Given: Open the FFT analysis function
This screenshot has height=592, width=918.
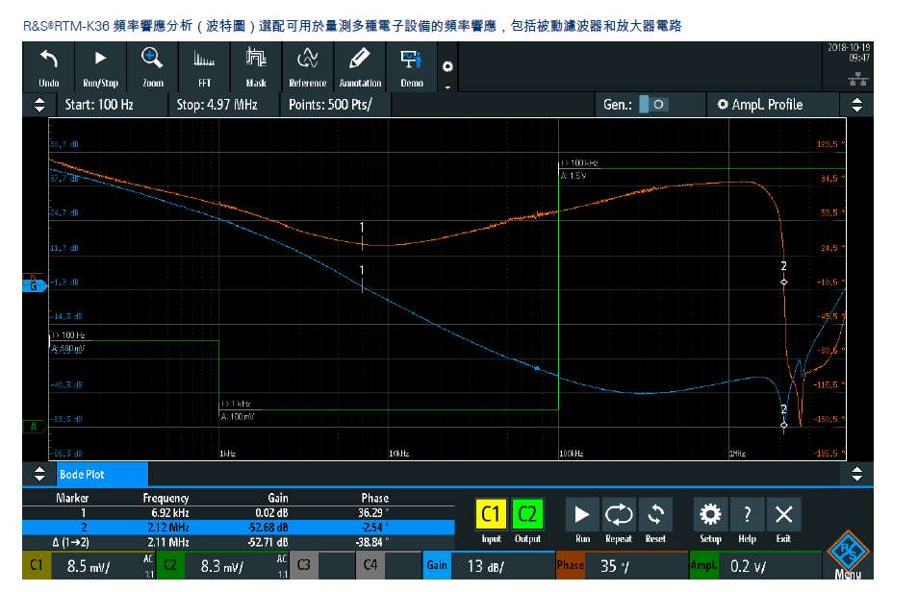Looking at the screenshot, I should 204,67.
